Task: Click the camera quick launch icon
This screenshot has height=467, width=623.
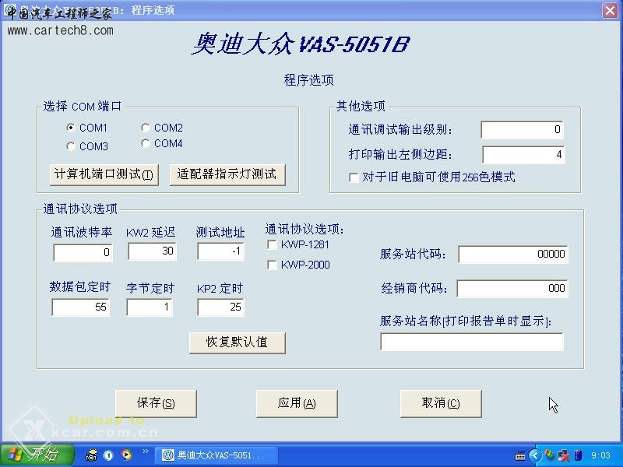Action: click(91, 455)
